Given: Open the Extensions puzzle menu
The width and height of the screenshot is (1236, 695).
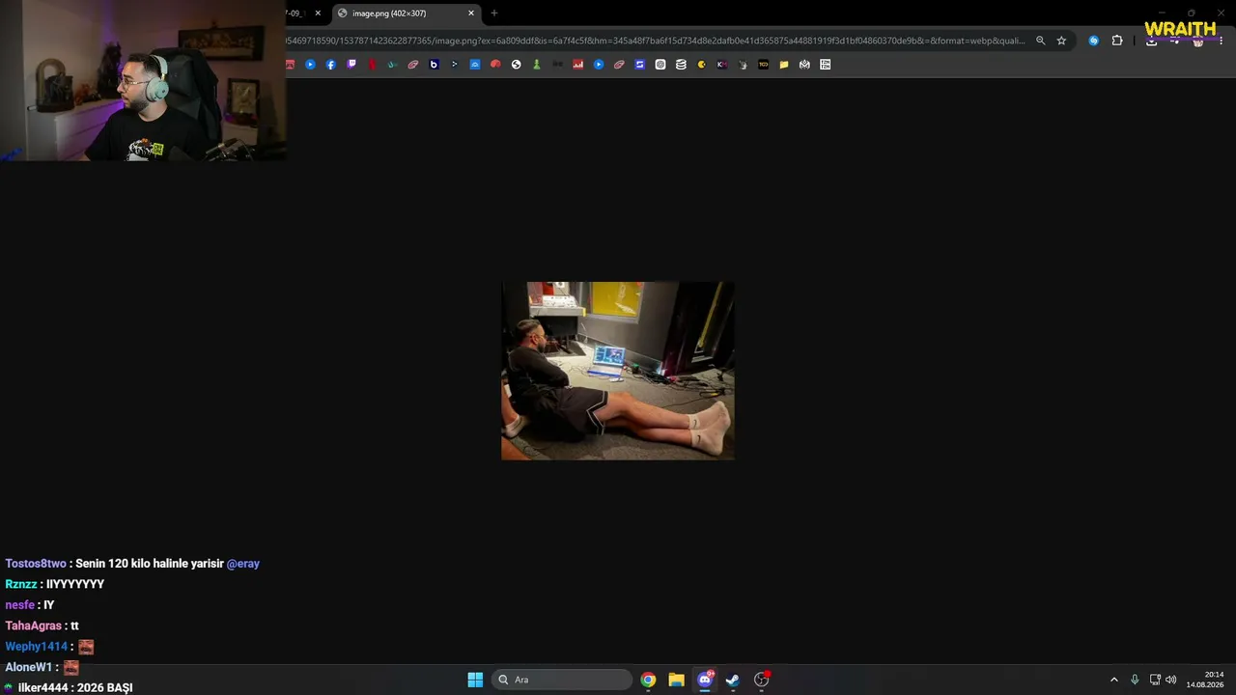Looking at the screenshot, I should pyautogui.click(x=1117, y=41).
